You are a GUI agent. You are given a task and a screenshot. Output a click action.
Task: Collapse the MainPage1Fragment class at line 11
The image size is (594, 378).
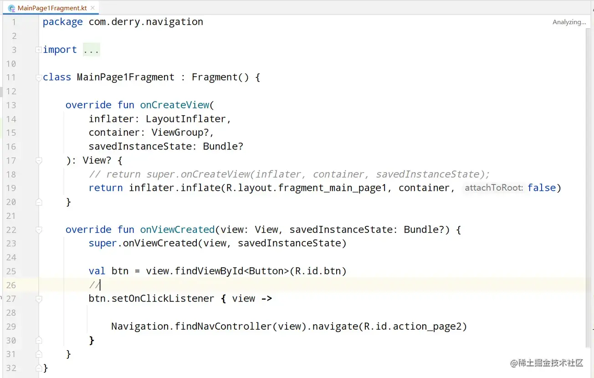pyautogui.click(x=38, y=77)
